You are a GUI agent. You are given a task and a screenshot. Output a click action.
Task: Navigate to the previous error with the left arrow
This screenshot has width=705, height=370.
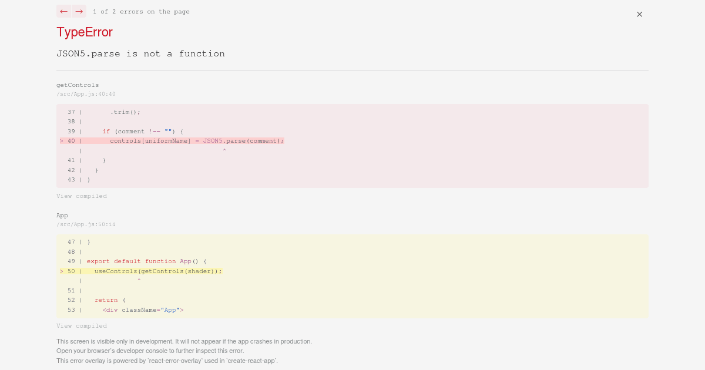tap(63, 11)
